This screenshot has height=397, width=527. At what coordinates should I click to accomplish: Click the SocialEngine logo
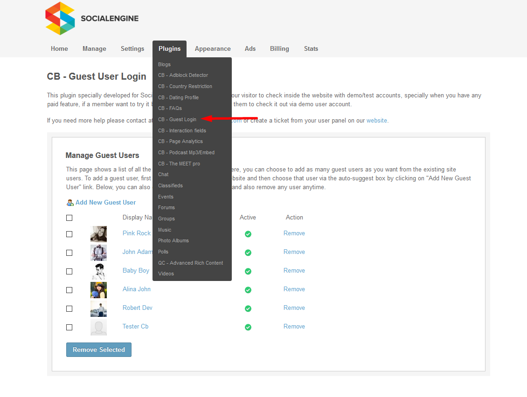(x=92, y=19)
